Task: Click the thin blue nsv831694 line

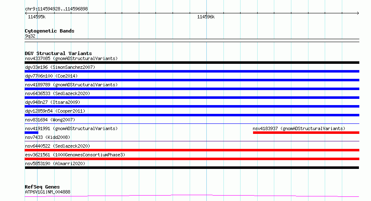Action: (x=192, y=123)
